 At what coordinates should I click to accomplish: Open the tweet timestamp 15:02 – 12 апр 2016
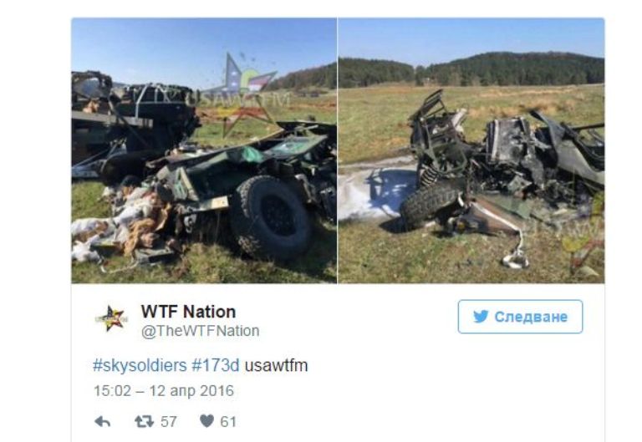164,390
